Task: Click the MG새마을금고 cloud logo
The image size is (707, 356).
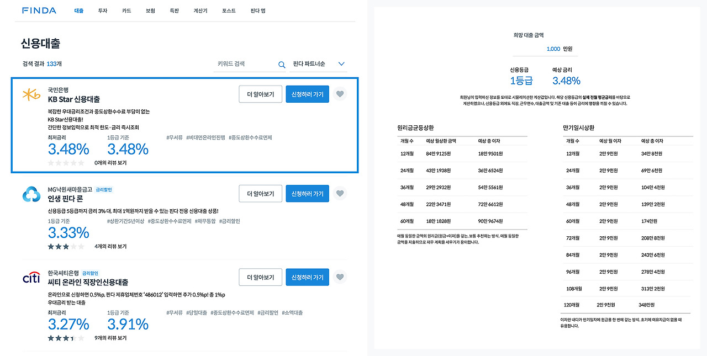Action: (x=31, y=194)
